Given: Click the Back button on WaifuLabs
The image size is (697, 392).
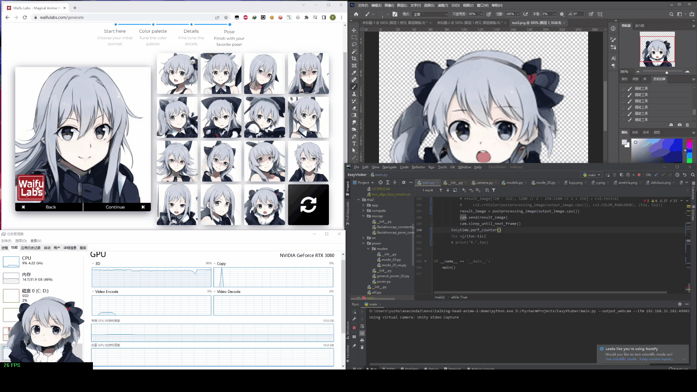Looking at the screenshot, I should (51, 207).
